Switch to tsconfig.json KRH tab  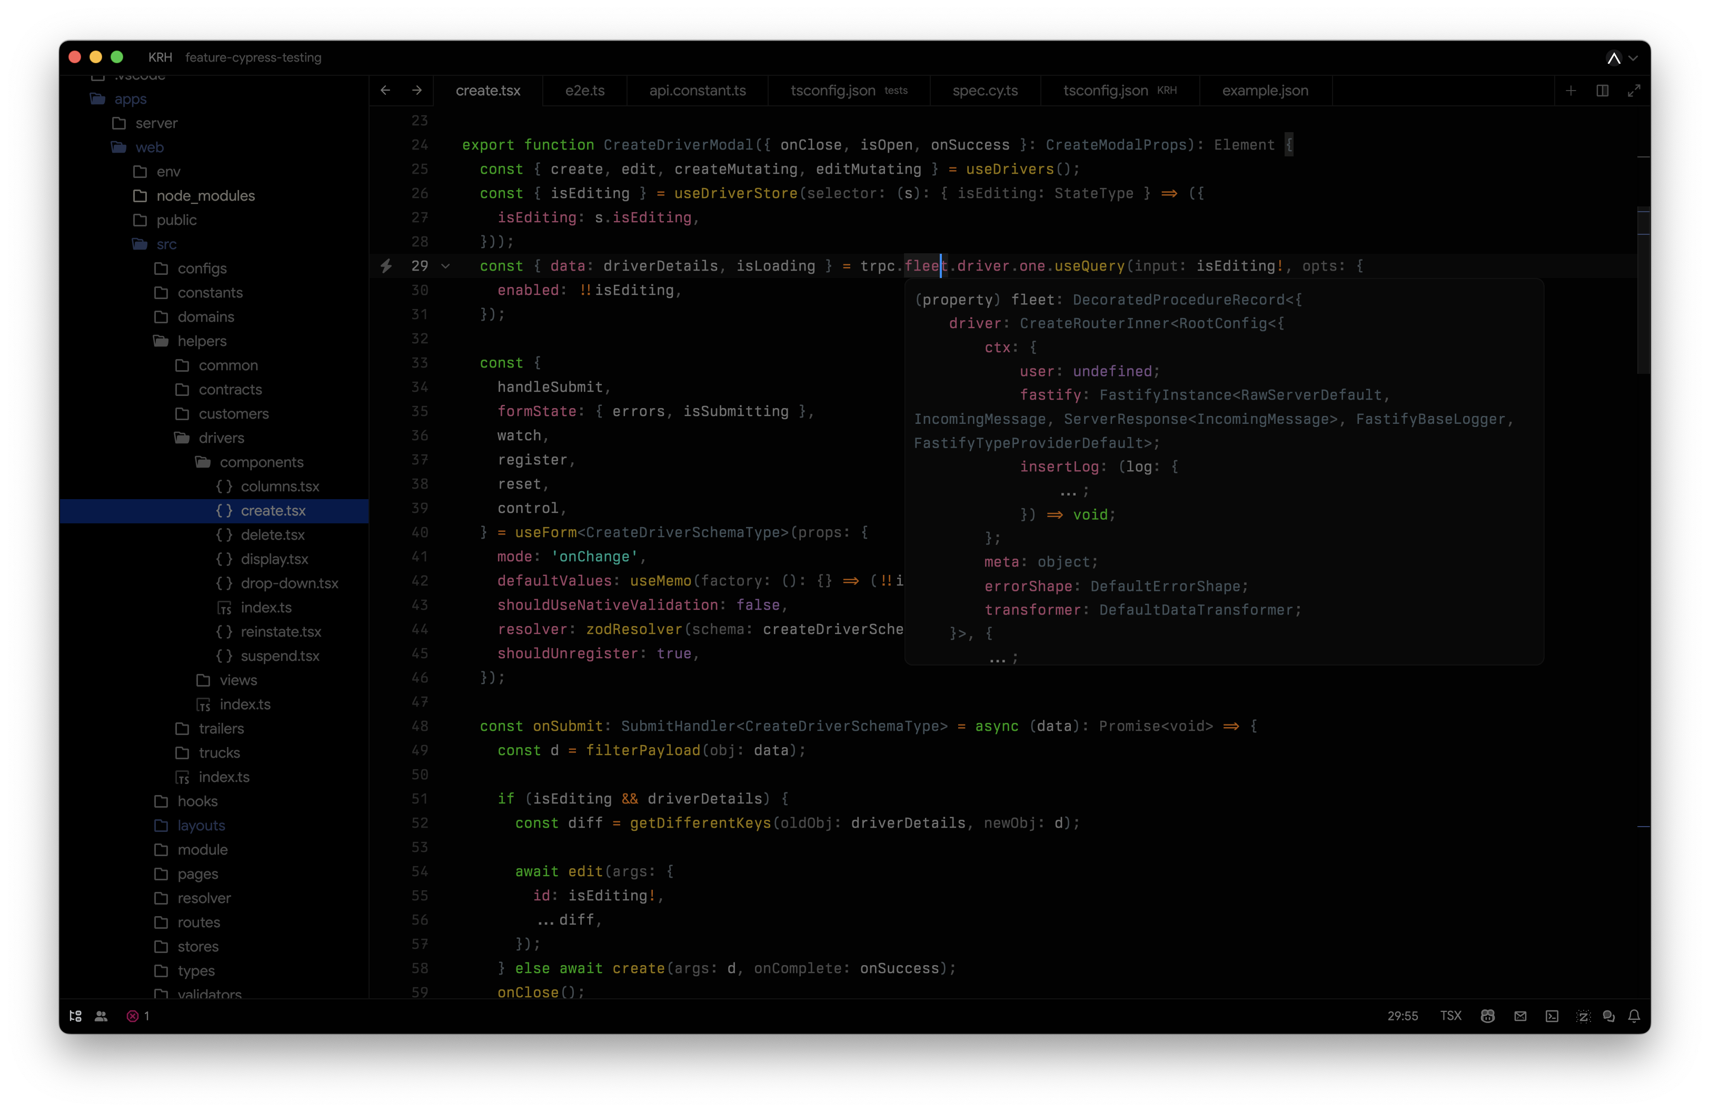tap(1119, 91)
